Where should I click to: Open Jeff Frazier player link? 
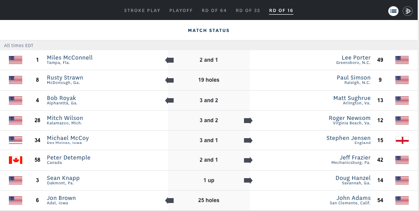355,157
